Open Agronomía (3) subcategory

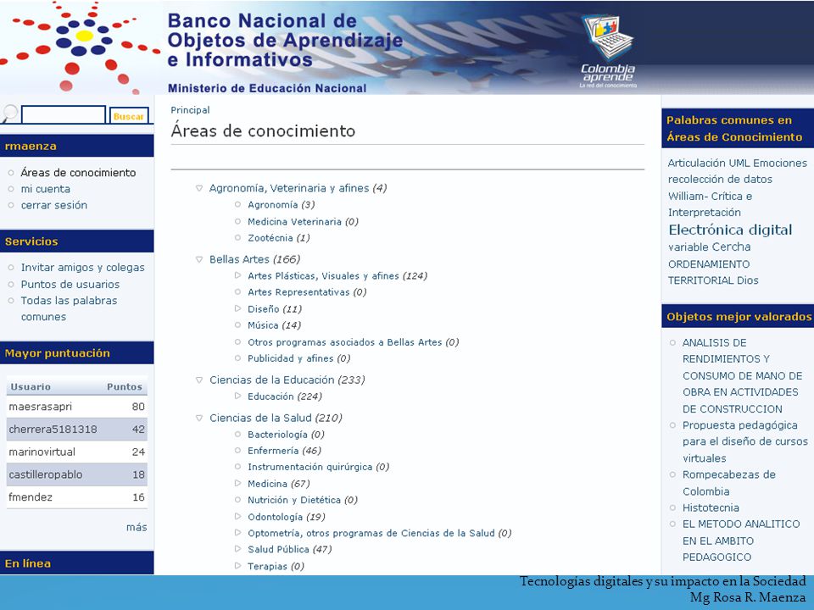[x=282, y=205]
